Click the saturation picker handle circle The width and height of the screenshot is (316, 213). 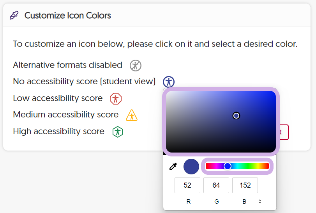236,115
